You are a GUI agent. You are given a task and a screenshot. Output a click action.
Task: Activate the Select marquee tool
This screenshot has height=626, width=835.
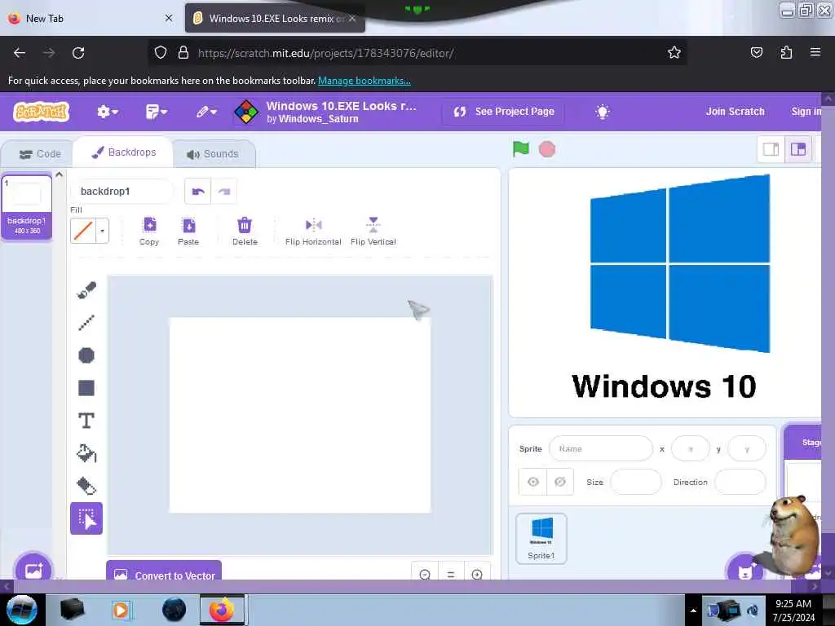pos(86,518)
